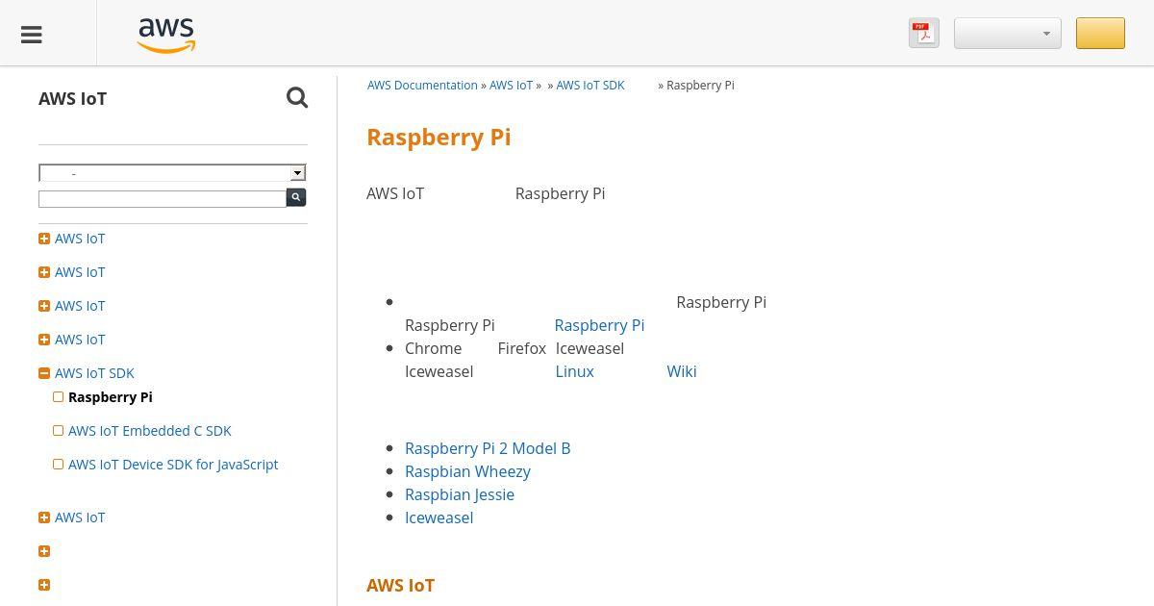Open Raspberry Pi 2 Model B link

pos(488,448)
